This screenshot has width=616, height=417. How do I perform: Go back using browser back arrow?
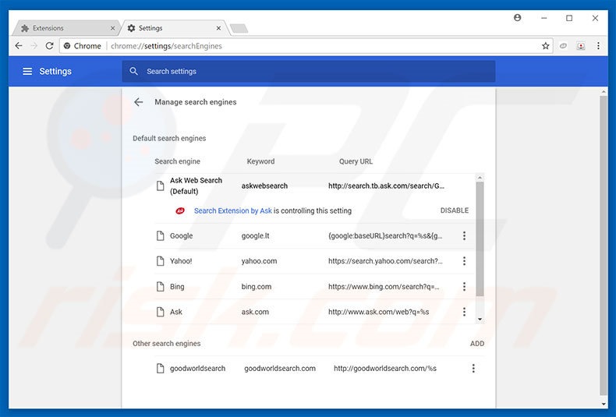pyautogui.click(x=19, y=46)
